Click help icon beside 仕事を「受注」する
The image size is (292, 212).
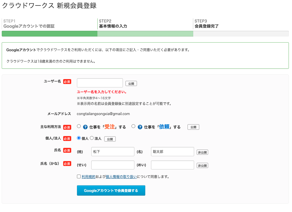click(x=85, y=127)
